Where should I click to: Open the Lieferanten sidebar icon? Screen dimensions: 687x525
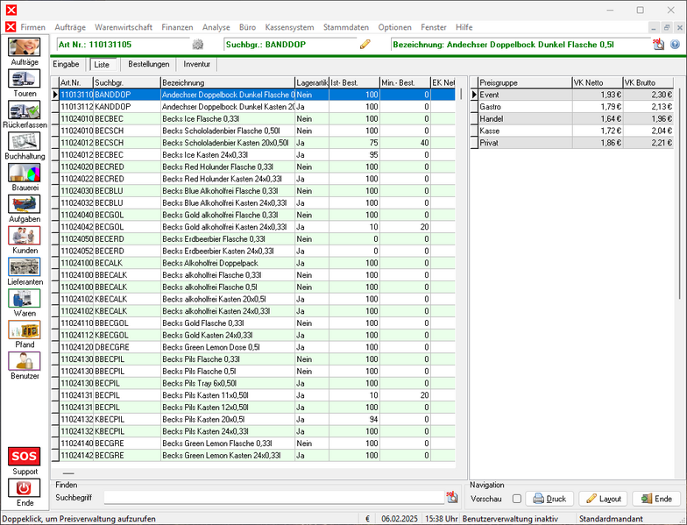25,266
